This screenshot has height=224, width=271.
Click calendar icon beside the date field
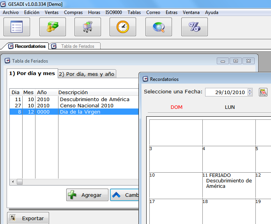pyautogui.click(x=264, y=92)
